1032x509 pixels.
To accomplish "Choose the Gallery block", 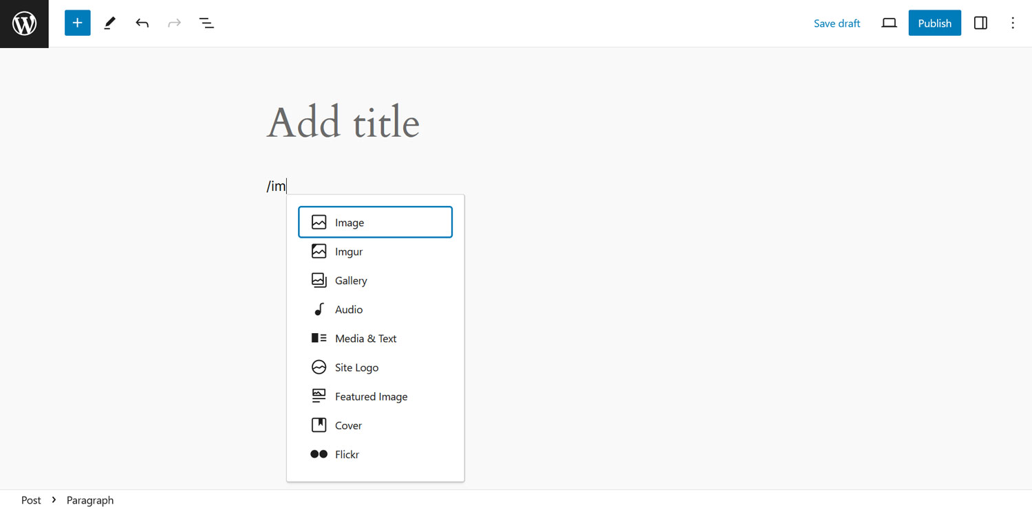I will coord(375,280).
